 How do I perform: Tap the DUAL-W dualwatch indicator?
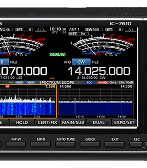pos(58,54)
